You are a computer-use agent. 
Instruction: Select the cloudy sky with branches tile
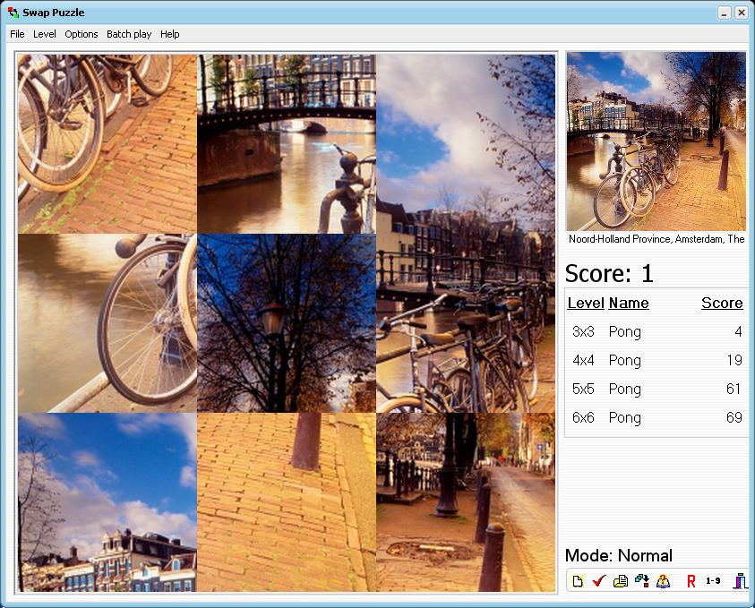[466, 144]
